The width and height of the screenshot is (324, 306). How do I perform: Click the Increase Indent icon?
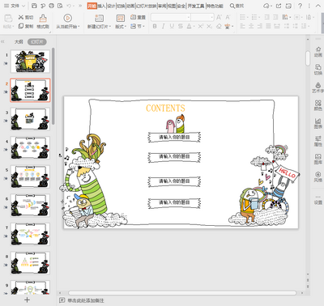tap(275, 17)
